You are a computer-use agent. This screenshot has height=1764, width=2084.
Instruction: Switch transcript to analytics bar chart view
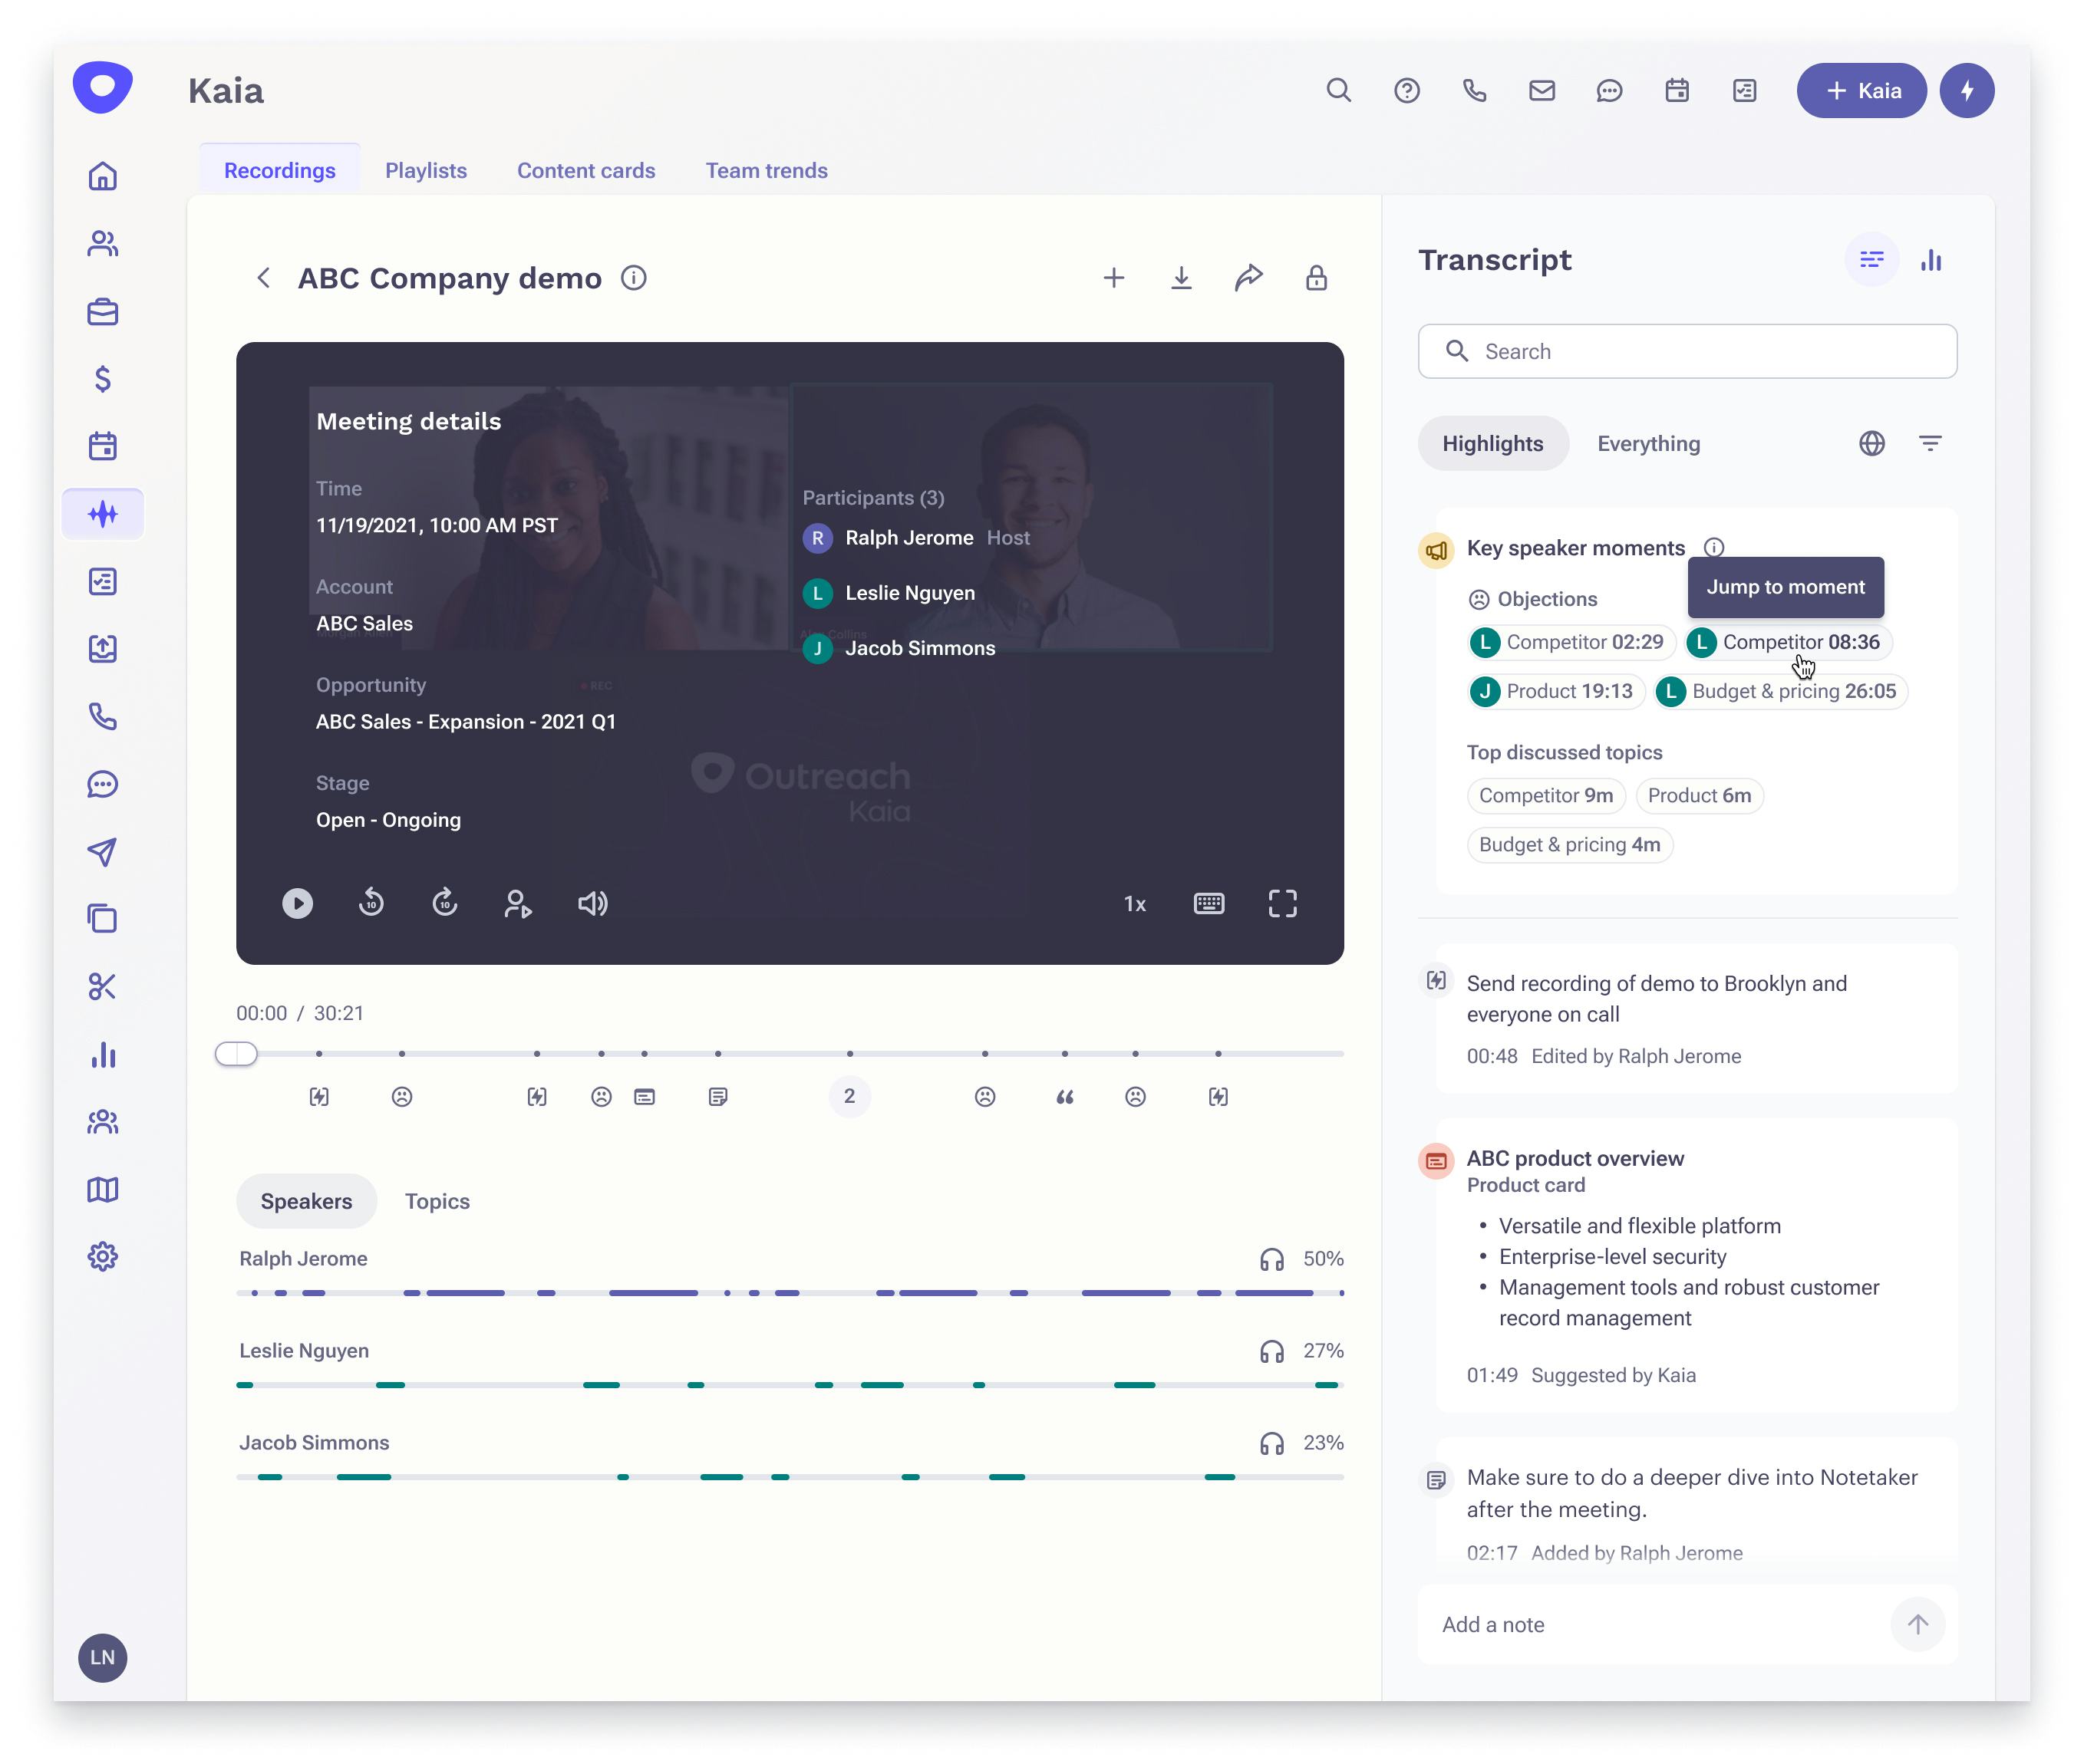coord(1931,260)
